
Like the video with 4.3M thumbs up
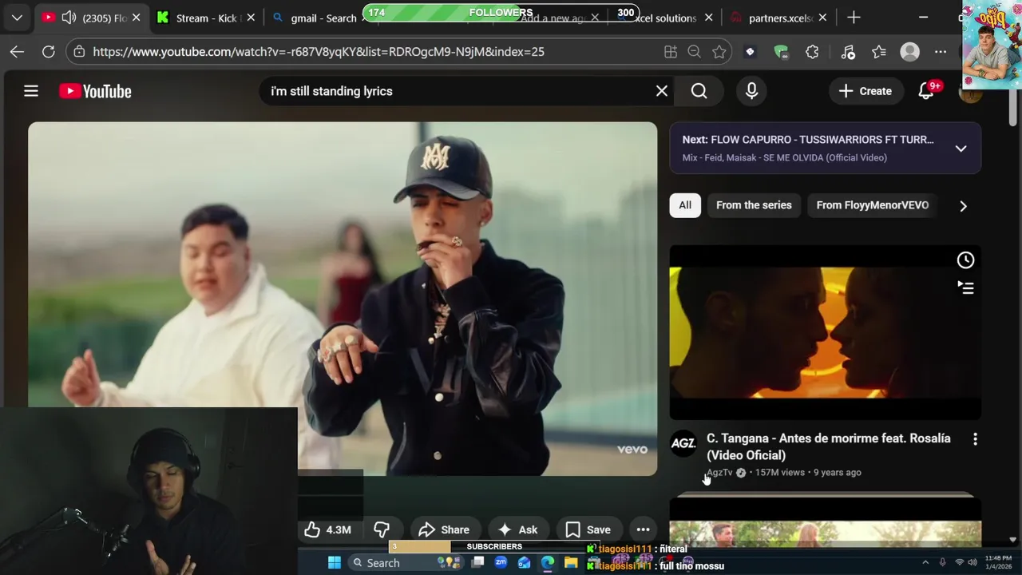[x=328, y=529]
